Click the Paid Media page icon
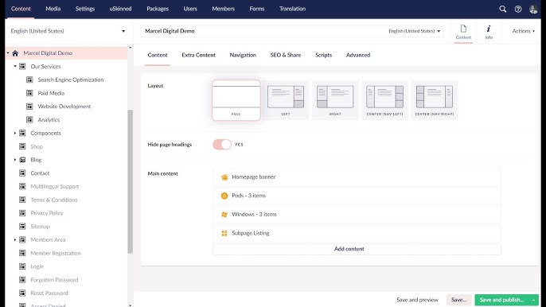The height and width of the screenshot is (307, 546). [x=29, y=93]
